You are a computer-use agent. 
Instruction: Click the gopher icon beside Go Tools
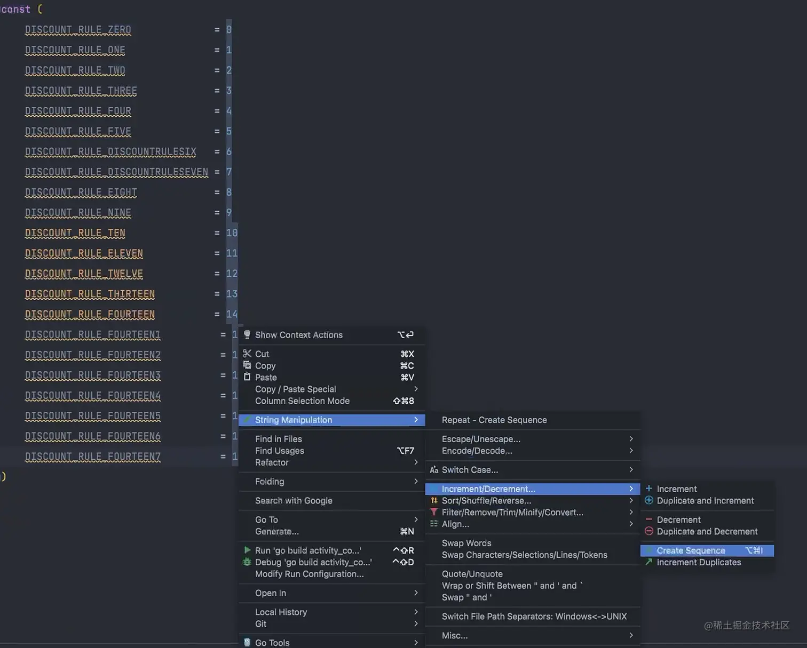pyautogui.click(x=247, y=642)
